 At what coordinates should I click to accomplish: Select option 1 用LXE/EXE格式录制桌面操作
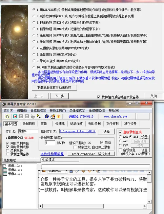tap(34, 10)
